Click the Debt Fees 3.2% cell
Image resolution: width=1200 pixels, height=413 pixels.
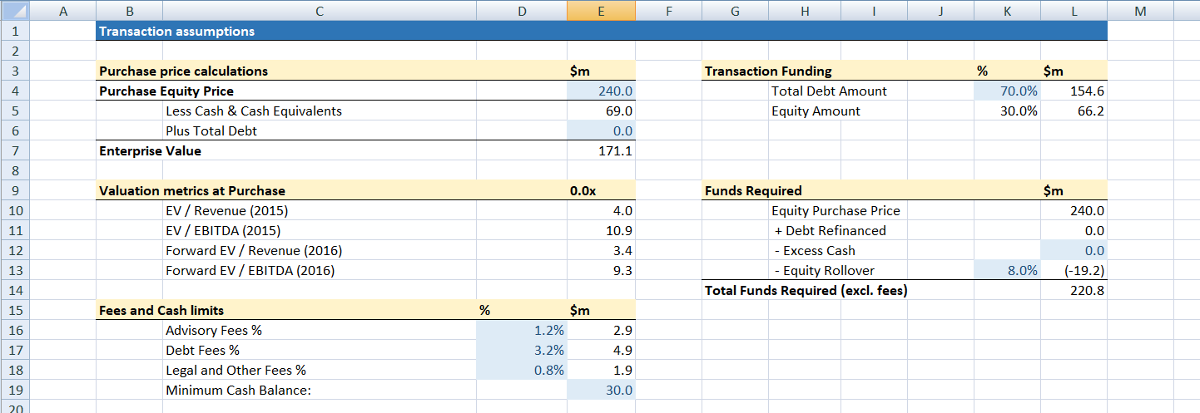click(521, 351)
